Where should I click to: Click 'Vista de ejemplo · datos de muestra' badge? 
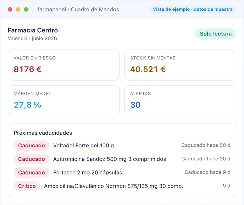tap(193, 9)
